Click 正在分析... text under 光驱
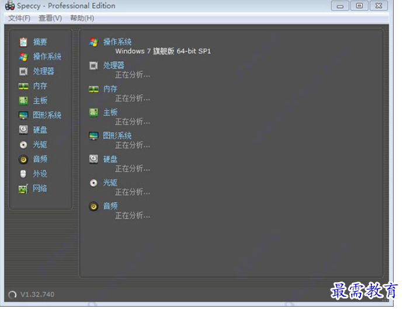Screen dimensions: 403x309 [x=133, y=192]
